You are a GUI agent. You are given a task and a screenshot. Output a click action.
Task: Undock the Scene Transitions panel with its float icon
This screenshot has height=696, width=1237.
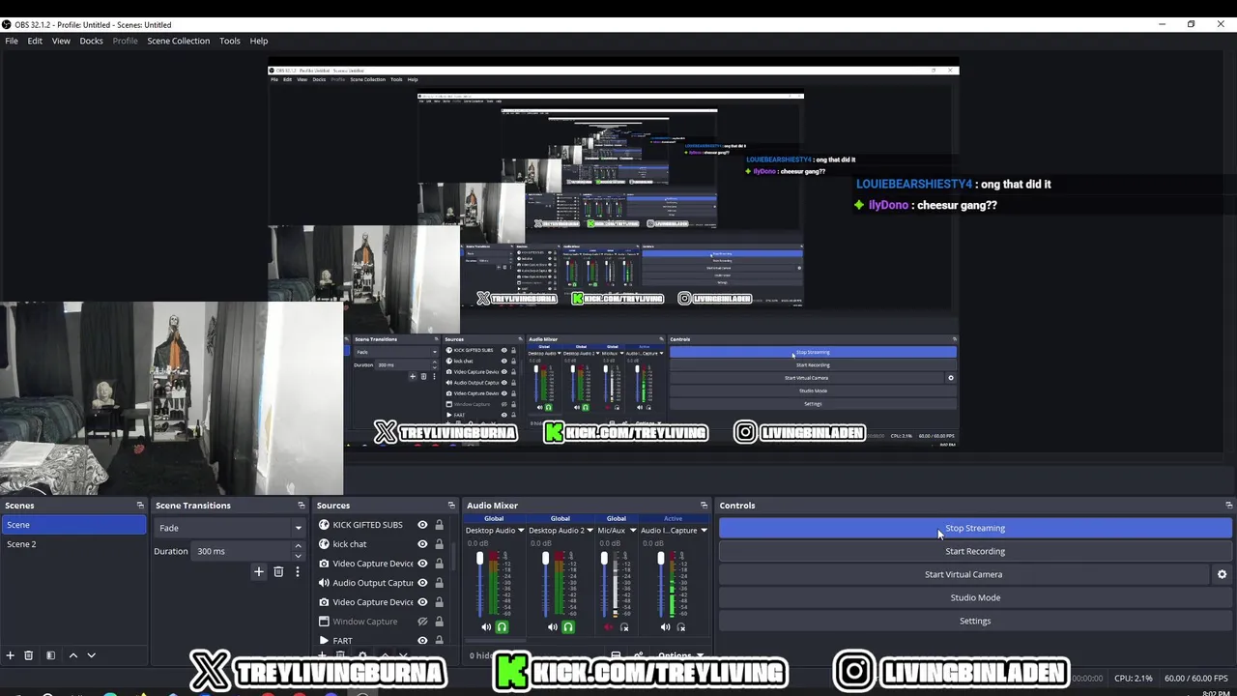[301, 506]
